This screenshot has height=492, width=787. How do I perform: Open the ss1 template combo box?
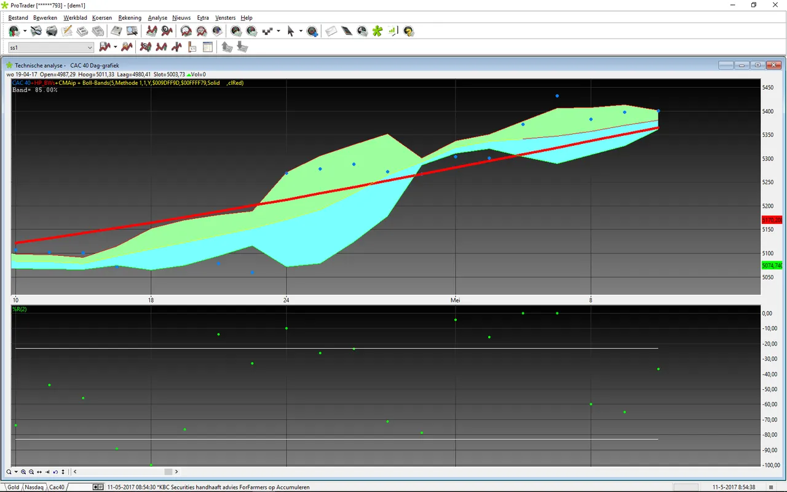coord(51,47)
